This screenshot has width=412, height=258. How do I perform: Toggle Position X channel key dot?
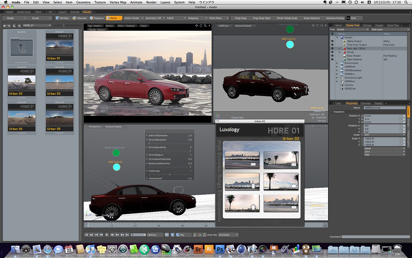coord(362,116)
